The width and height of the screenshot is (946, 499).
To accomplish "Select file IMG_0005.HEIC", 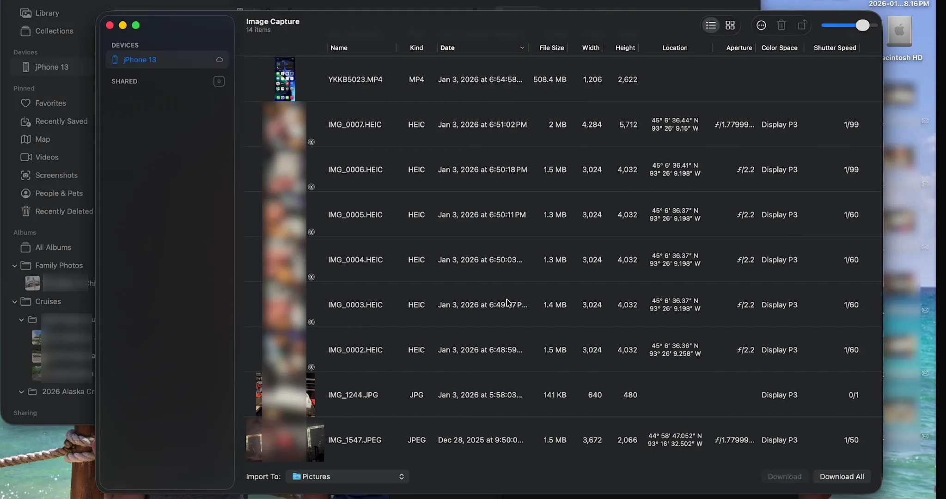I will click(355, 215).
